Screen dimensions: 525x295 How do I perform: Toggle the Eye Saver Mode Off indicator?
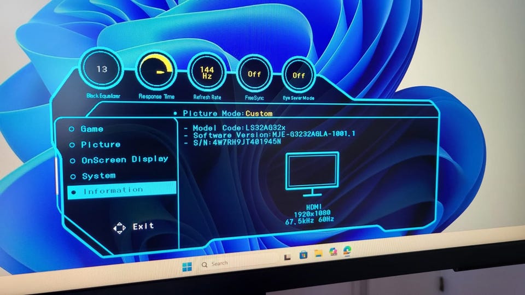pos(299,75)
